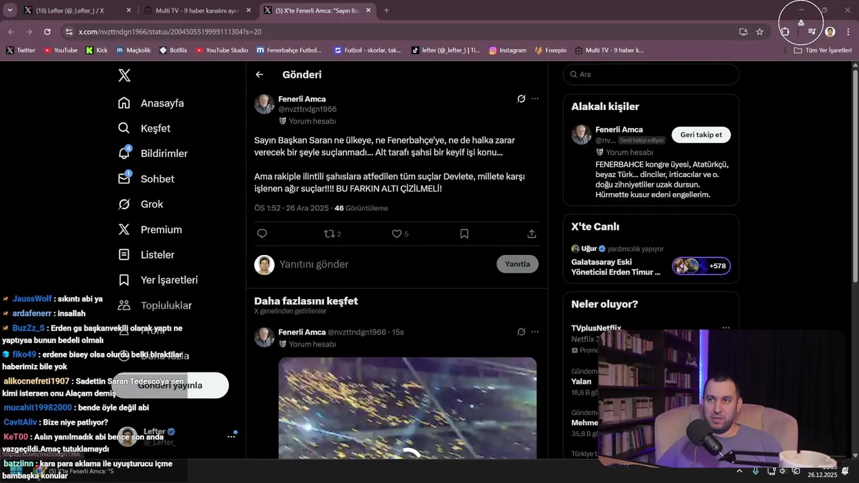The height and width of the screenshot is (483, 859).
Task: Bookmark the post with the bookmark icon
Action: pos(464,233)
